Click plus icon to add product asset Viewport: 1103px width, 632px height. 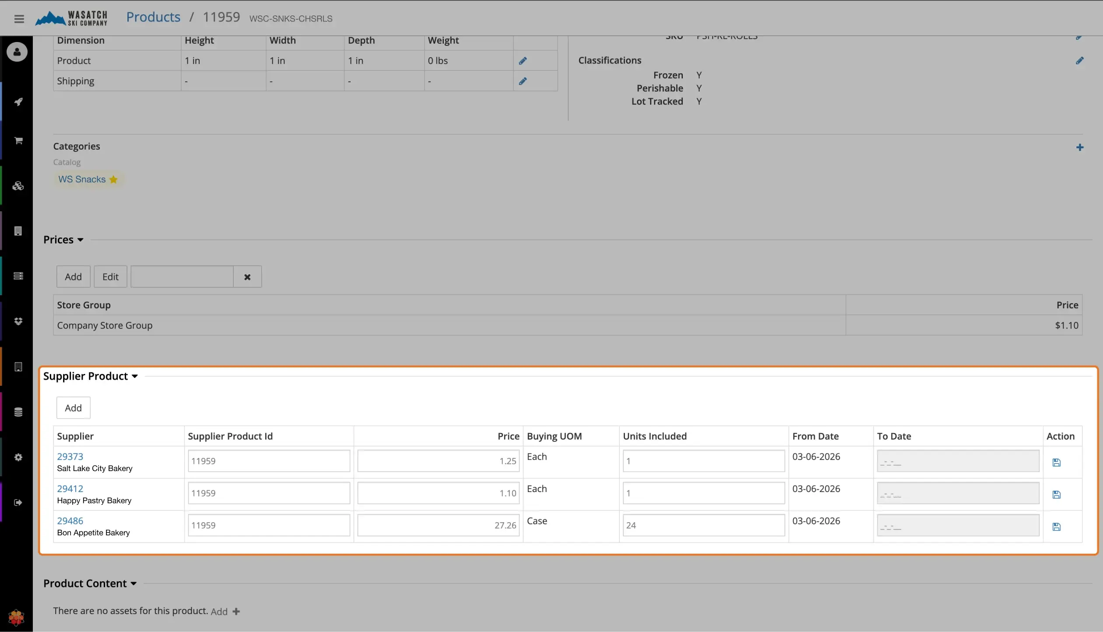pyautogui.click(x=236, y=611)
